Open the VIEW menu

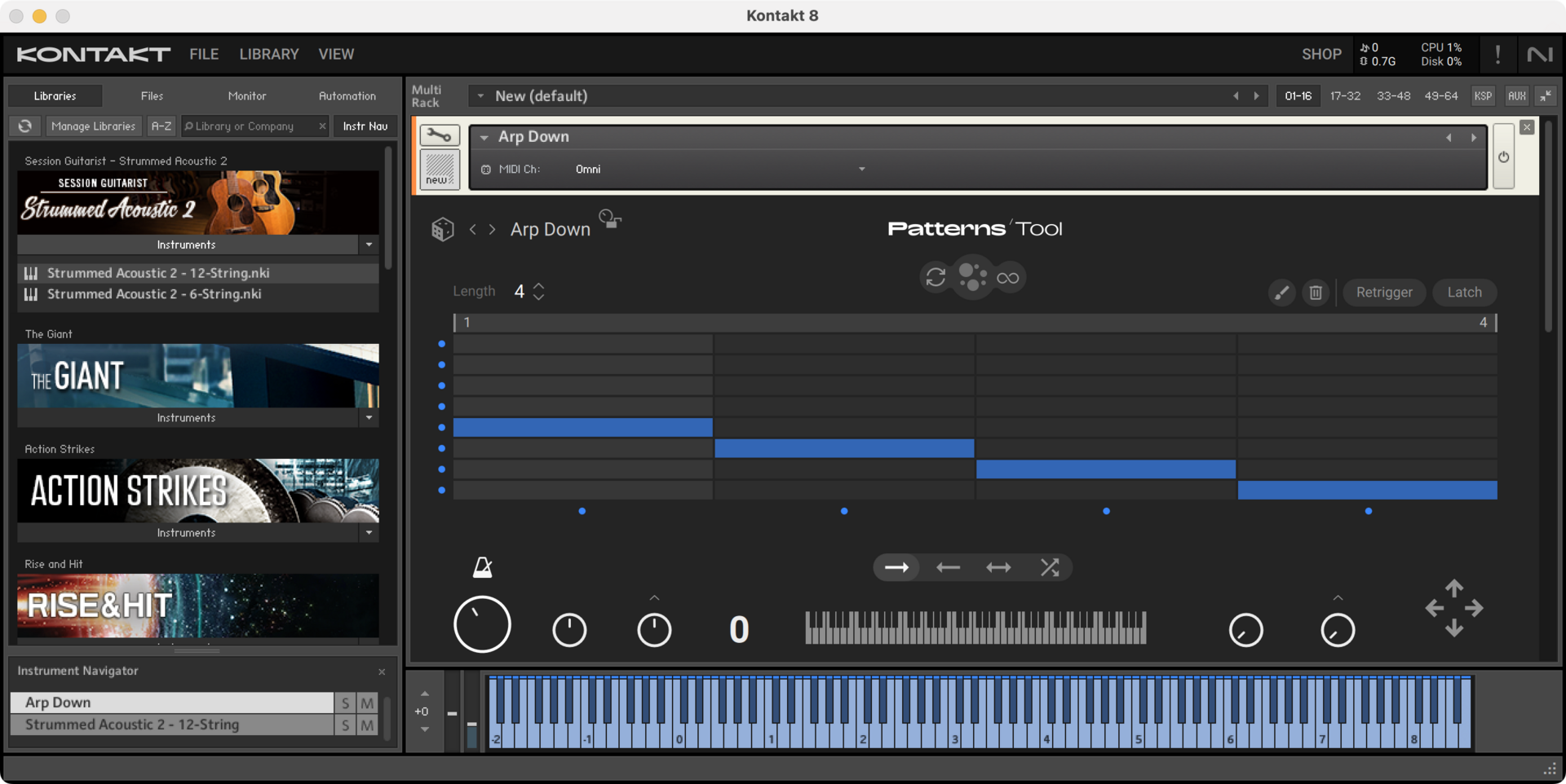(336, 55)
